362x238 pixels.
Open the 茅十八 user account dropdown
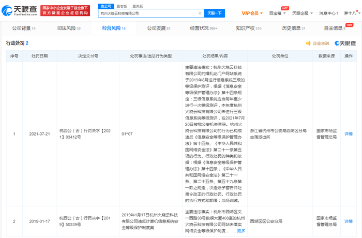tap(352, 13)
